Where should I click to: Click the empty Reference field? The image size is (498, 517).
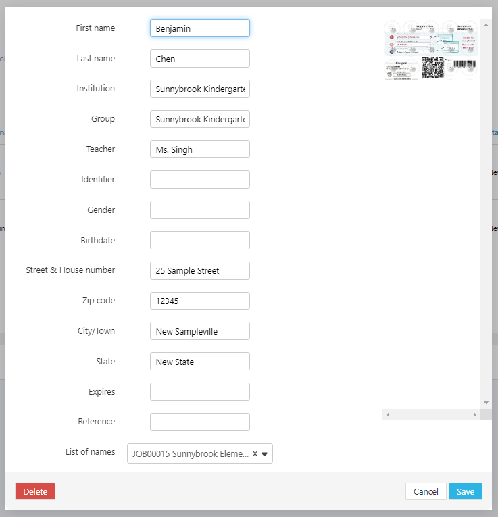pyautogui.click(x=200, y=422)
